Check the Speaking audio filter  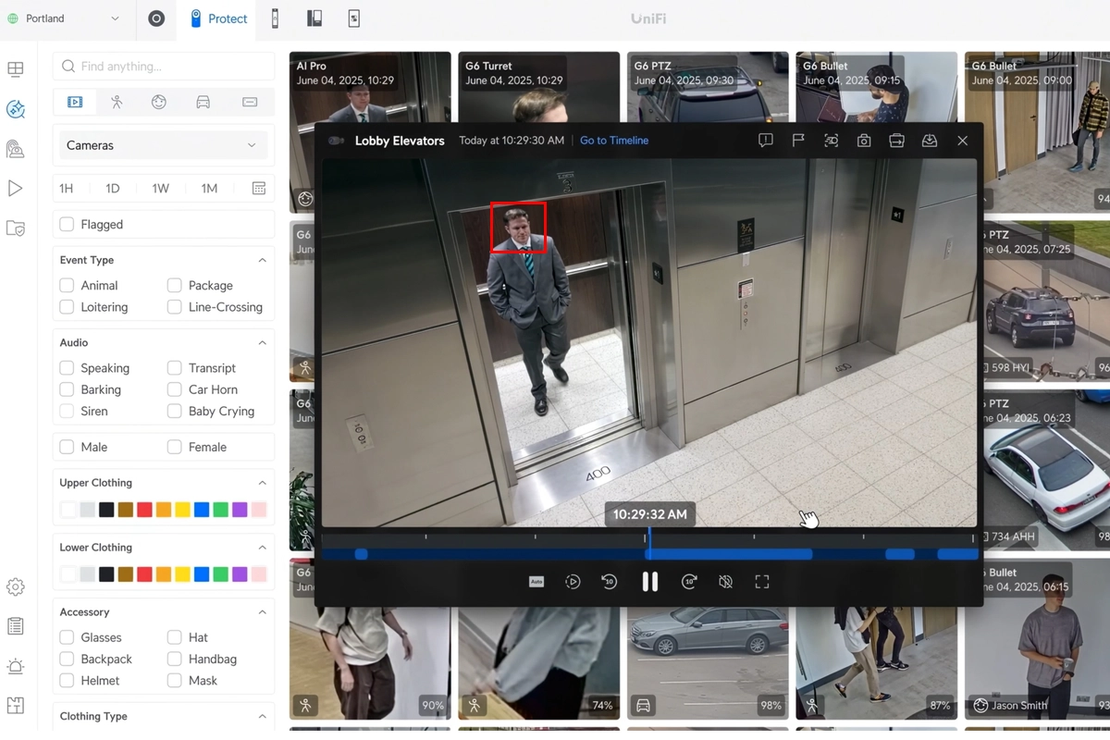point(67,367)
